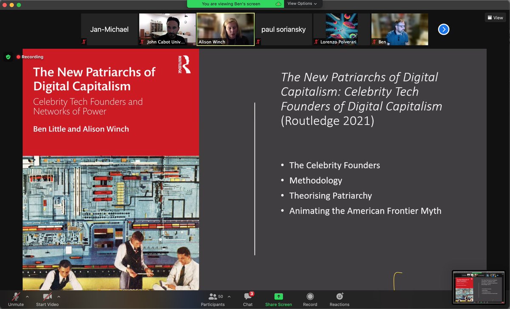Click the Unmute microphone icon

16,296
